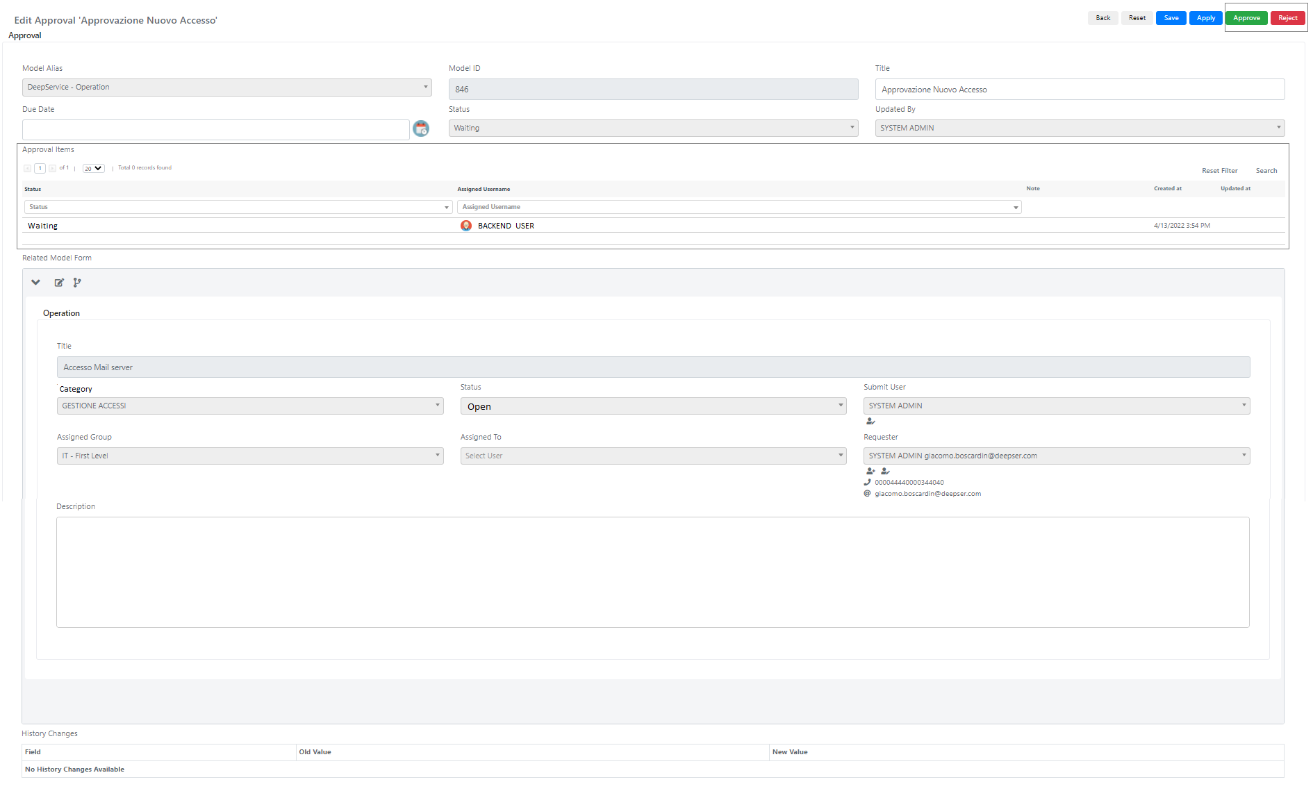1313x807 pixels.
Task: Open the Assigned Username filter dropdown
Action: pos(739,207)
